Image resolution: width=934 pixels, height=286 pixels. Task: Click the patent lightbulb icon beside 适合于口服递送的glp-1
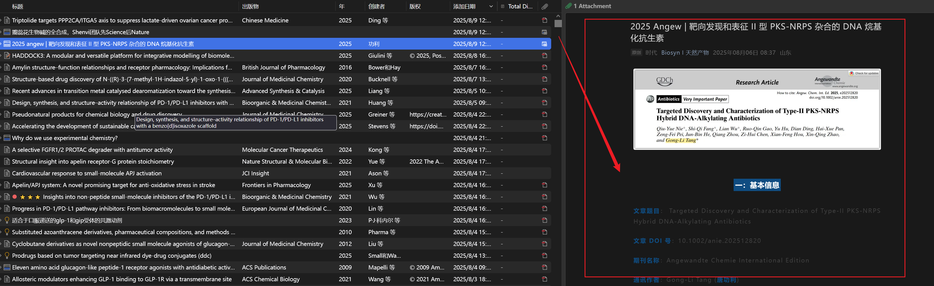point(7,220)
